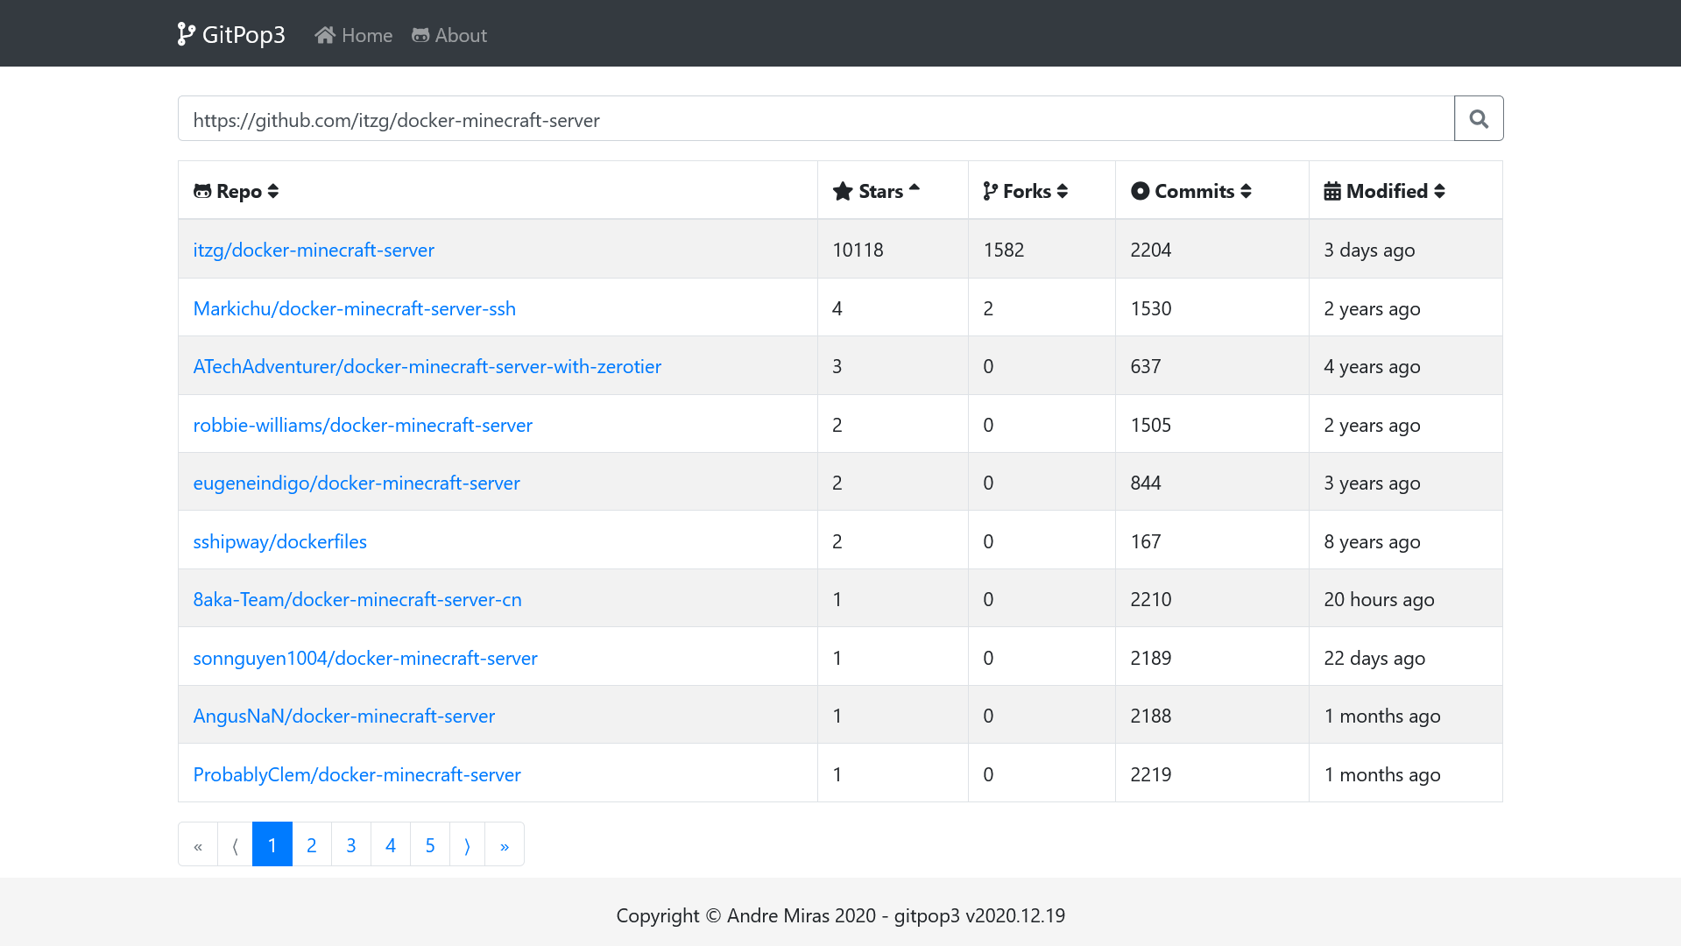
Task: Click the '3 days ago' modified cell
Action: 1406,250
